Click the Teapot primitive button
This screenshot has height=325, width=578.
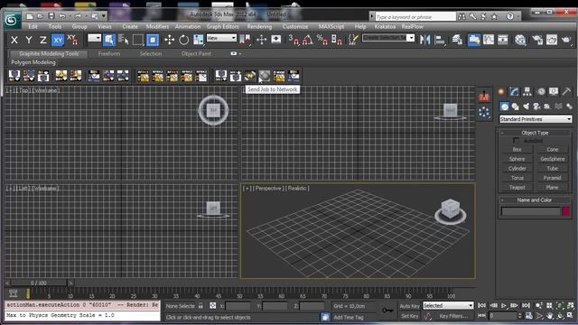517,188
